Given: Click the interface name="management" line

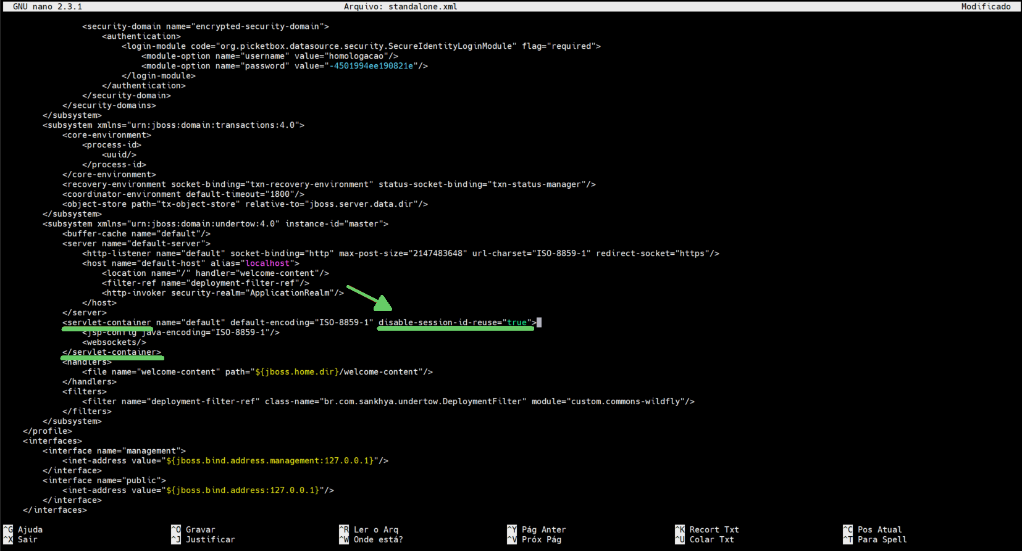Looking at the screenshot, I should [x=114, y=451].
